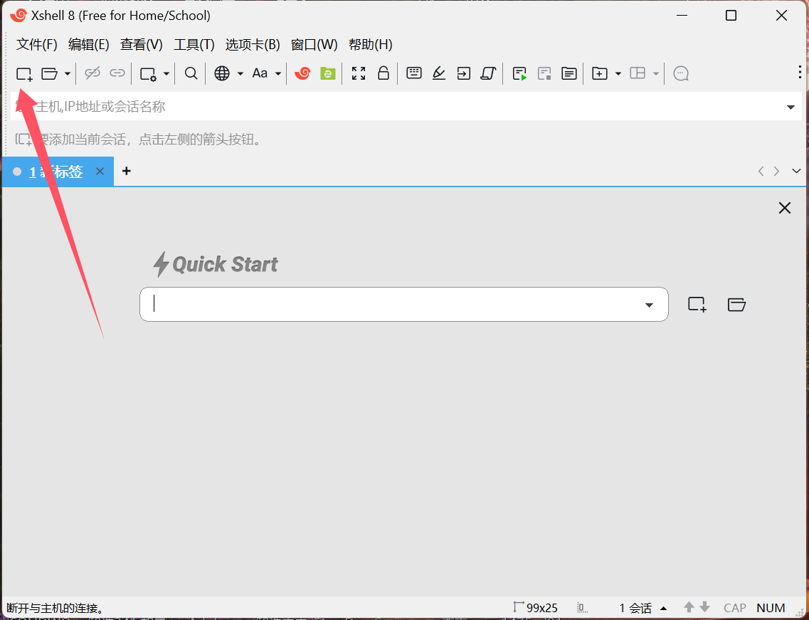Close the Quick Start panel
The width and height of the screenshot is (809, 620).
pos(784,207)
